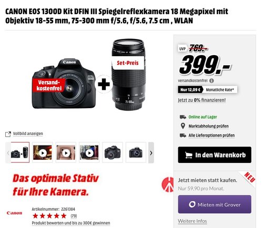Screen dimensions: 263x228
Task: Click the delivery truck icon for Lieferoptionen
Action: click(183, 136)
